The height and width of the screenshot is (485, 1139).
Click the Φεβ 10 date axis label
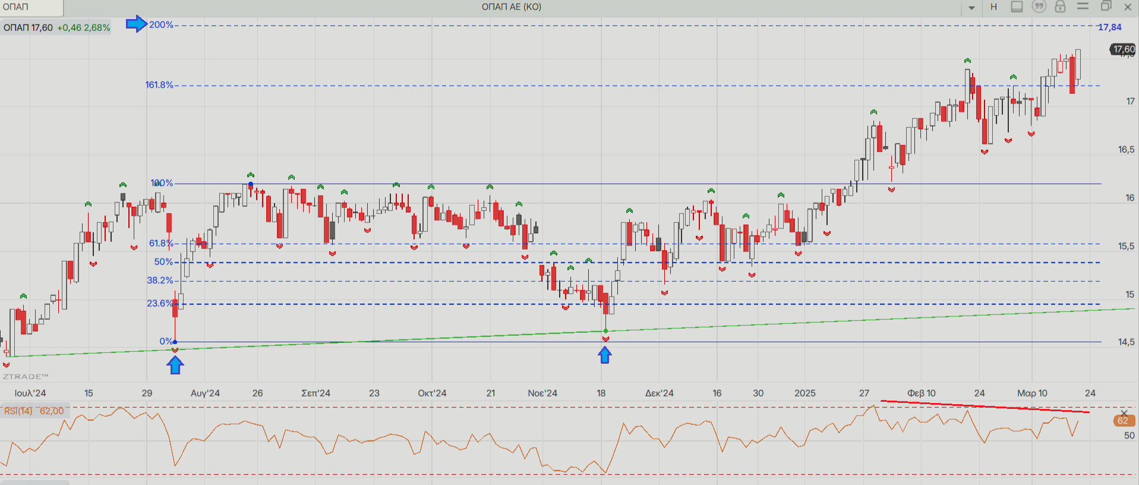(x=922, y=393)
